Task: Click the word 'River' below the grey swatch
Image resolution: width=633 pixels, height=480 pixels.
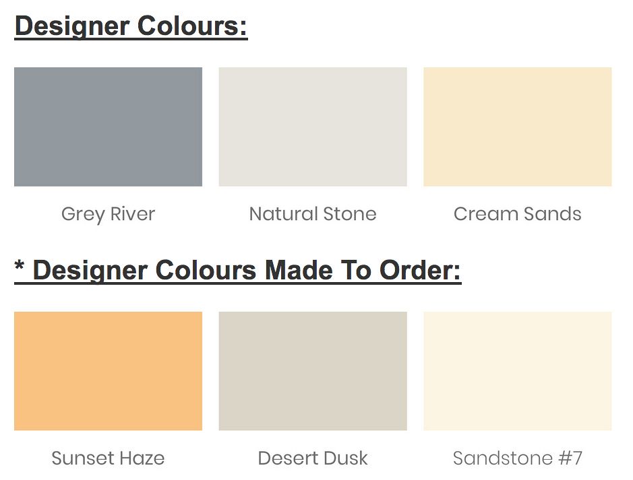Action: point(133,214)
